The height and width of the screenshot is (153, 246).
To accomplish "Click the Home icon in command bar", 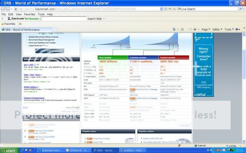I will 174,29.
